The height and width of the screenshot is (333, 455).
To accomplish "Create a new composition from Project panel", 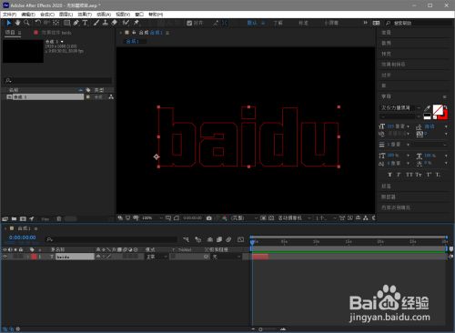I will (x=23, y=218).
